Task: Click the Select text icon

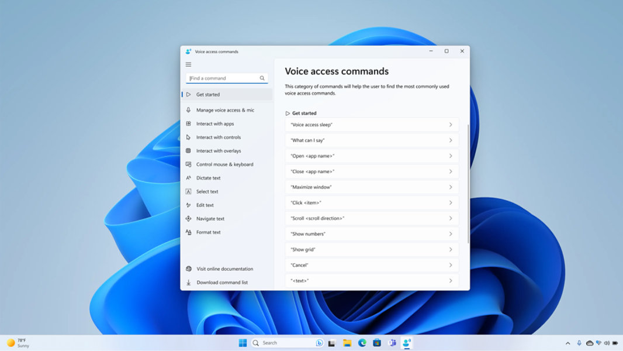Action: click(x=188, y=191)
